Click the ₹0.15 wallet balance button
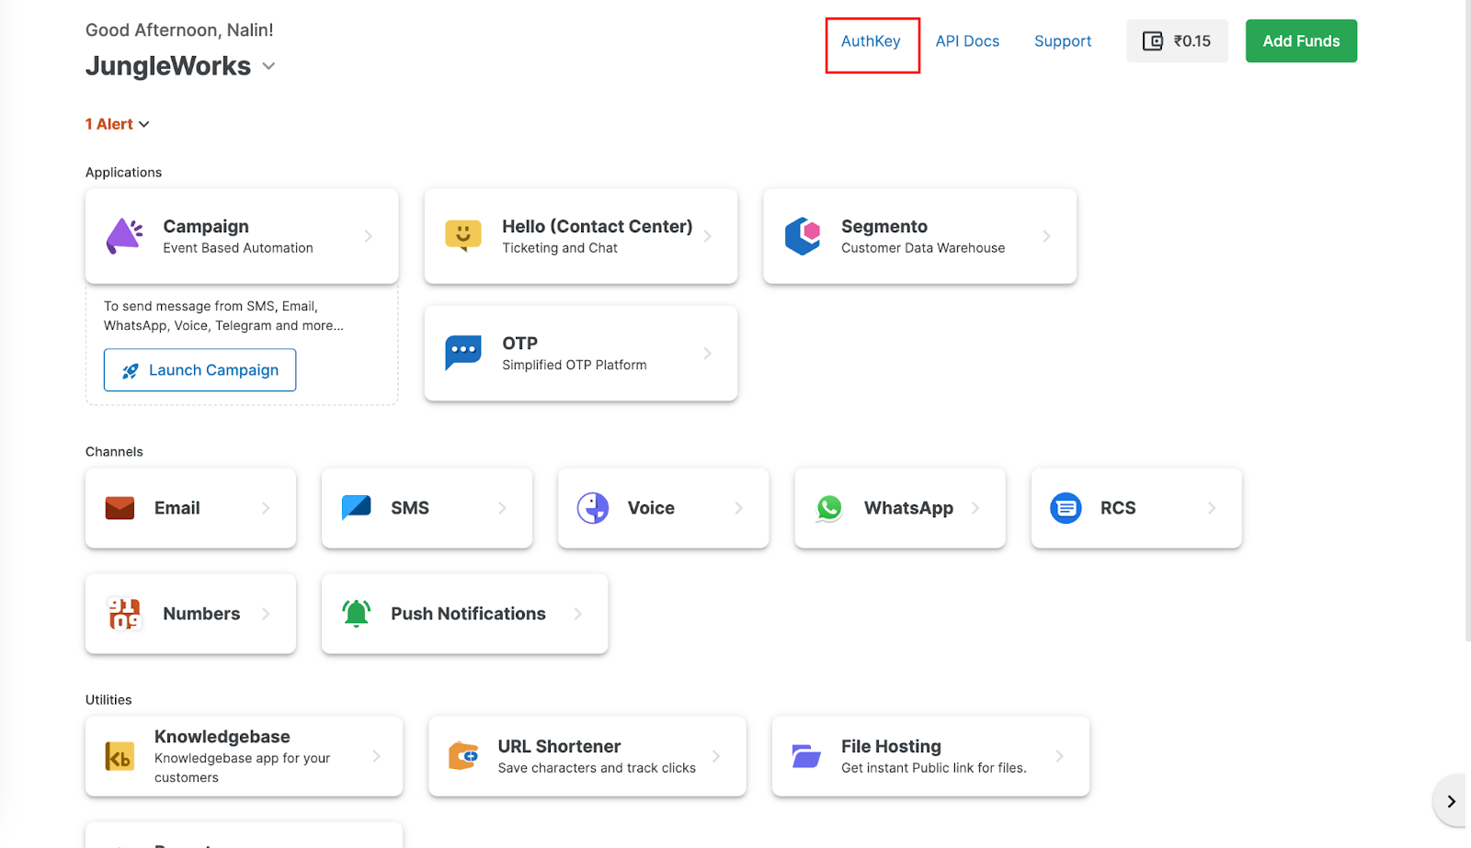Viewport: 1471px width, 848px height. (x=1177, y=41)
